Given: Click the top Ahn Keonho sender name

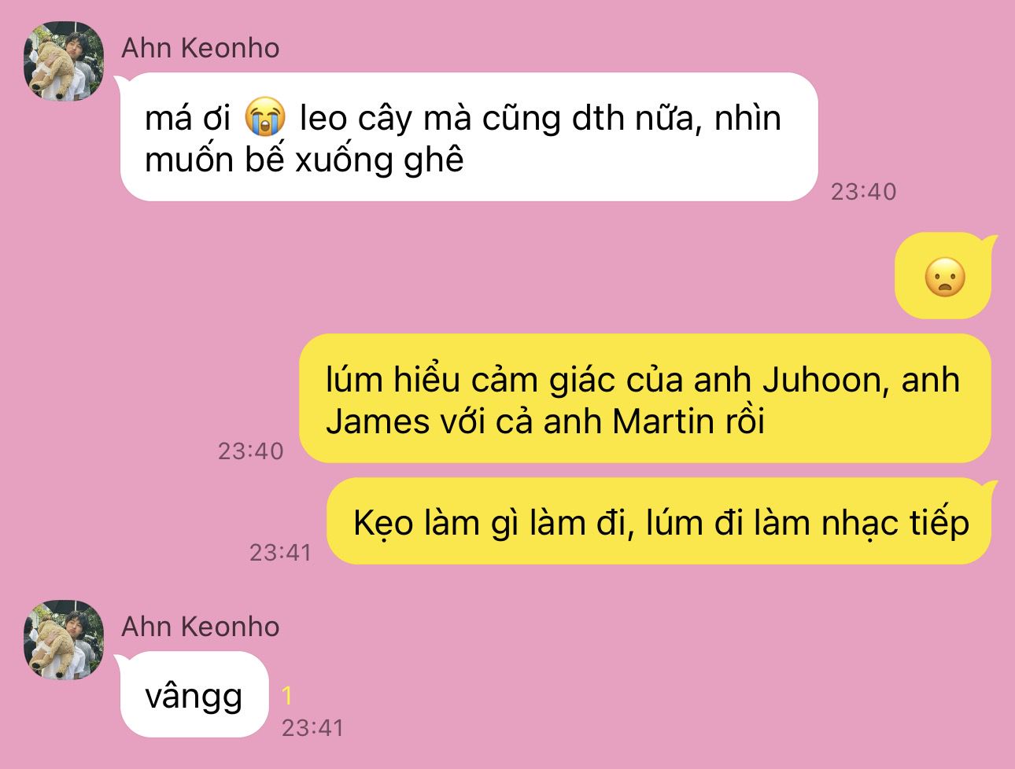Looking at the screenshot, I should pyautogui.click(x=201, y=48).
